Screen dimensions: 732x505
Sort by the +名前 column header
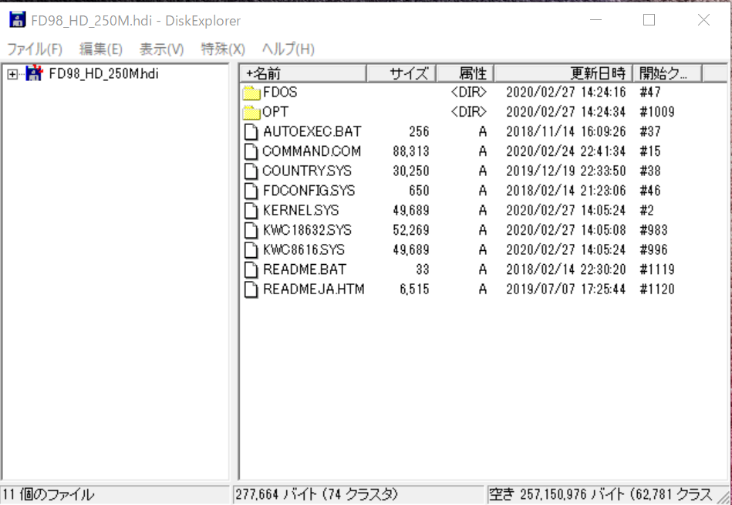click(303, 73)
